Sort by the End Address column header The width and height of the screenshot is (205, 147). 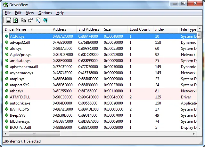tap(89, 29)
